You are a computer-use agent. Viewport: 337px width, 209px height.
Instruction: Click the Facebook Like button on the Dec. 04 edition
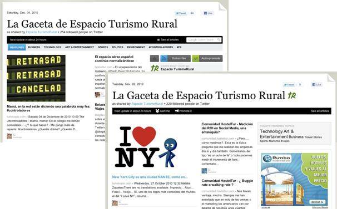click(208, 13)
